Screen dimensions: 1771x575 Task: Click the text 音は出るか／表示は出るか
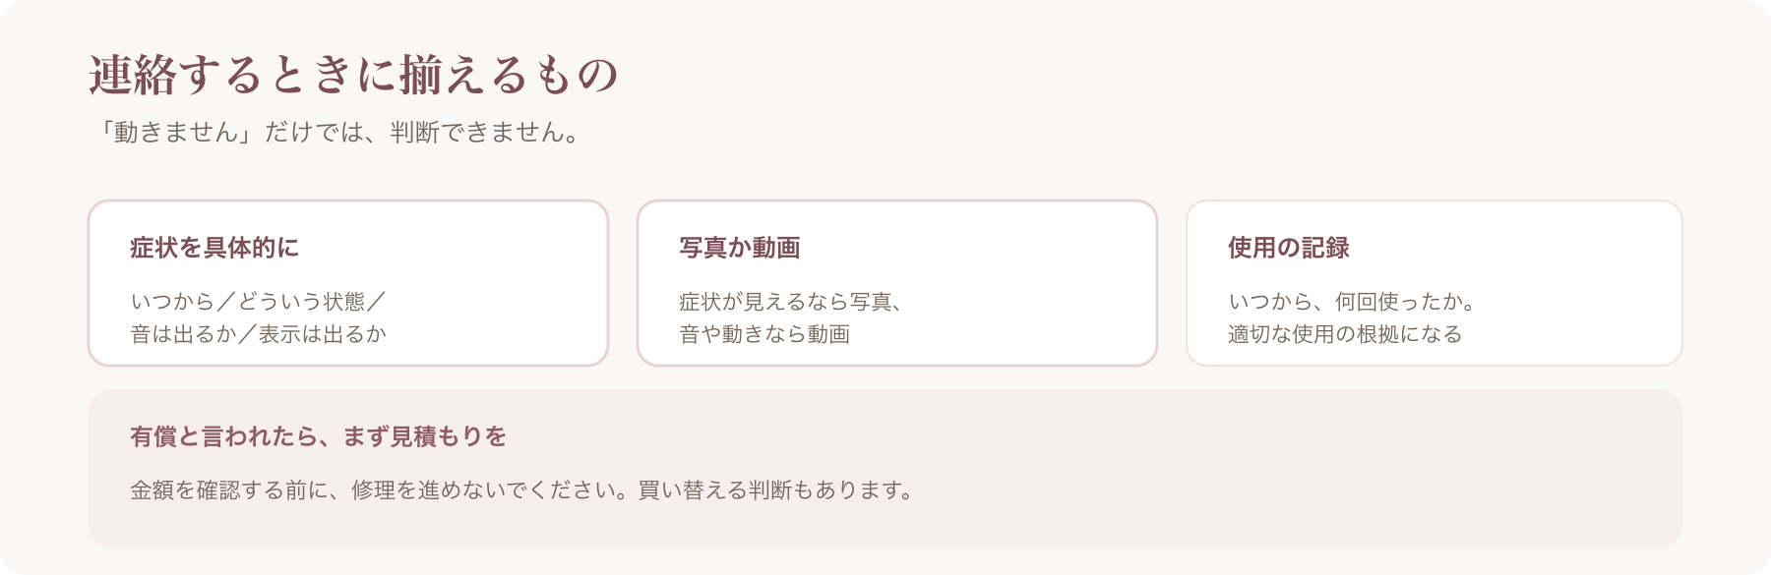(259, 334)
